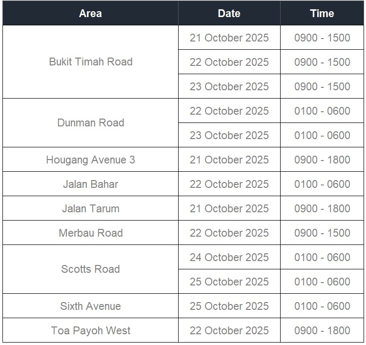This screenshot has width=366, height=345.
Task: Select the Dunman Road area cell
Action: 90,122
